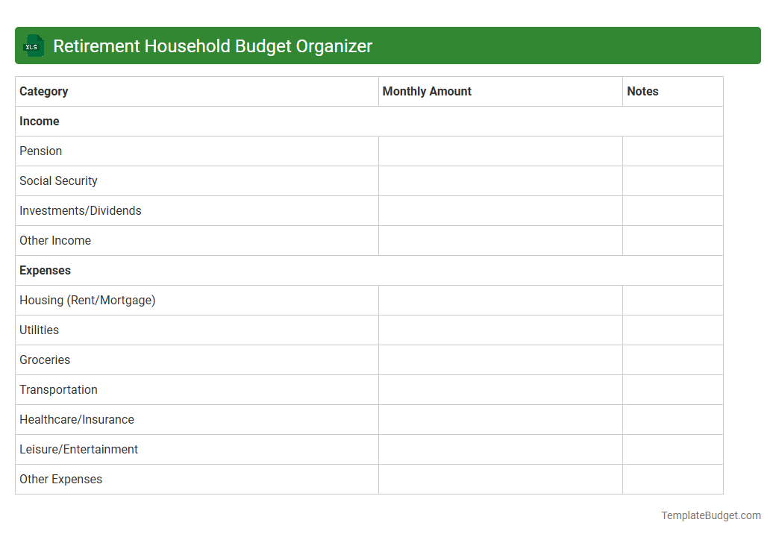The image size is (776, 537).
Task: Select the Social Security category cell
Action: pyautogui.click(x=58, y=180)
